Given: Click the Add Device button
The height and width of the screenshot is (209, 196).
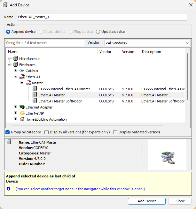Looking at the screenshot, I should pyautogui.click(x=147, y=201).
